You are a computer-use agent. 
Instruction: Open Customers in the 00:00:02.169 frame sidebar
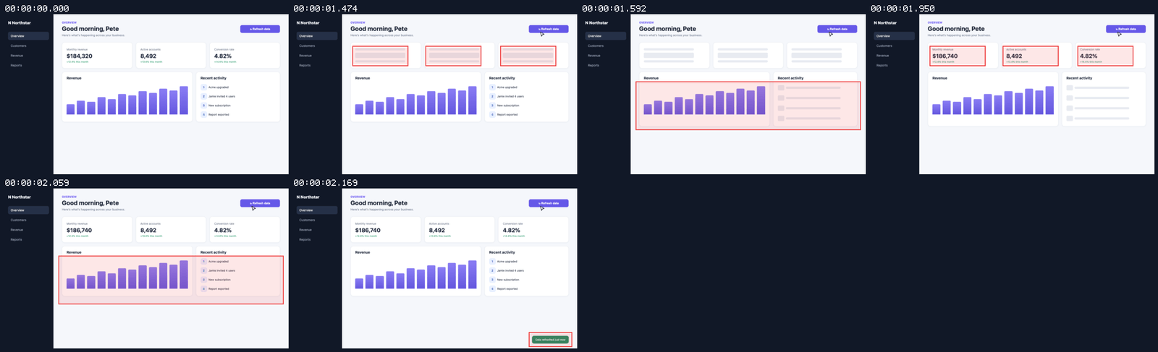click(317, 220)
